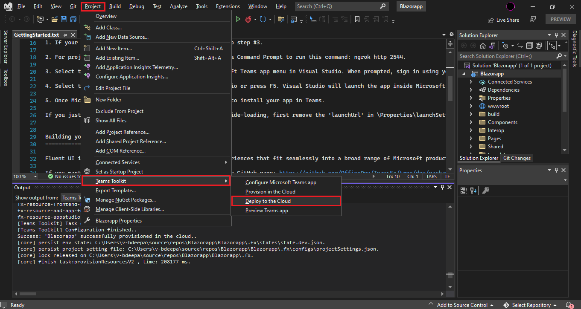The height and width of the screenshot is (309, 581).
Task: Click the blue Restart icon in the toolbar
Action: 263,19
